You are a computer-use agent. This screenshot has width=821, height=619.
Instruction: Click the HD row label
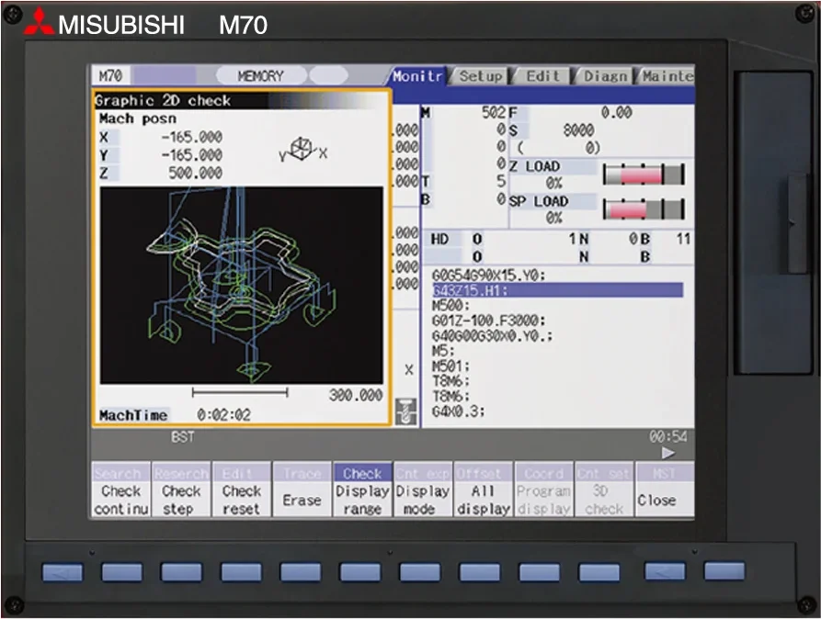click(439, 239)
